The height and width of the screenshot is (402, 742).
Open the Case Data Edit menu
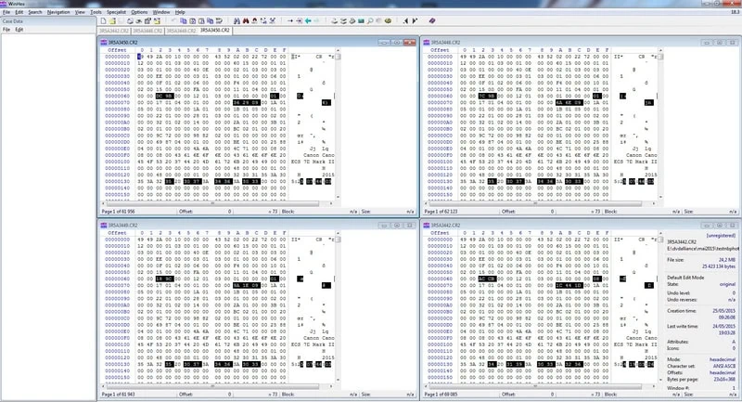19,30
